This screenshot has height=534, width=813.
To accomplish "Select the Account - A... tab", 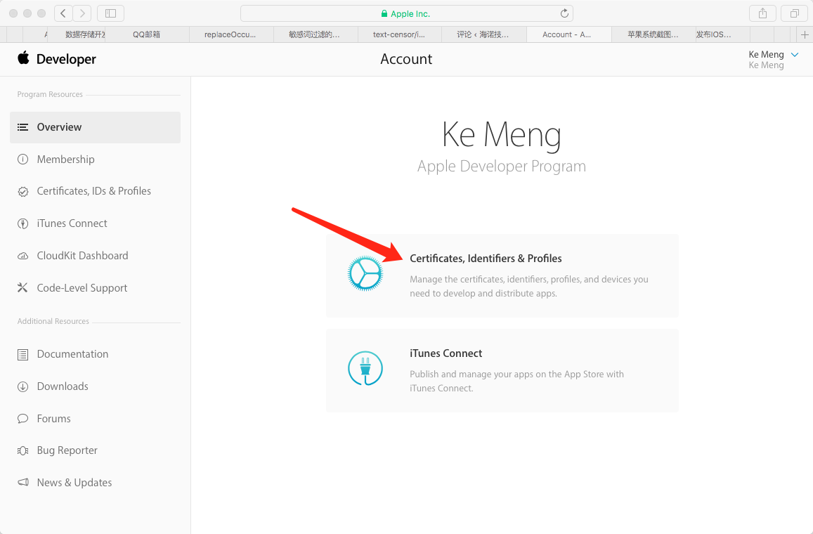I will coord(568,34).
